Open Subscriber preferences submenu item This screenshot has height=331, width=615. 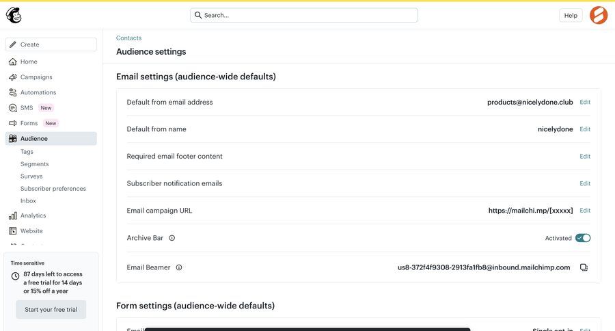click(x=53, y=189)
